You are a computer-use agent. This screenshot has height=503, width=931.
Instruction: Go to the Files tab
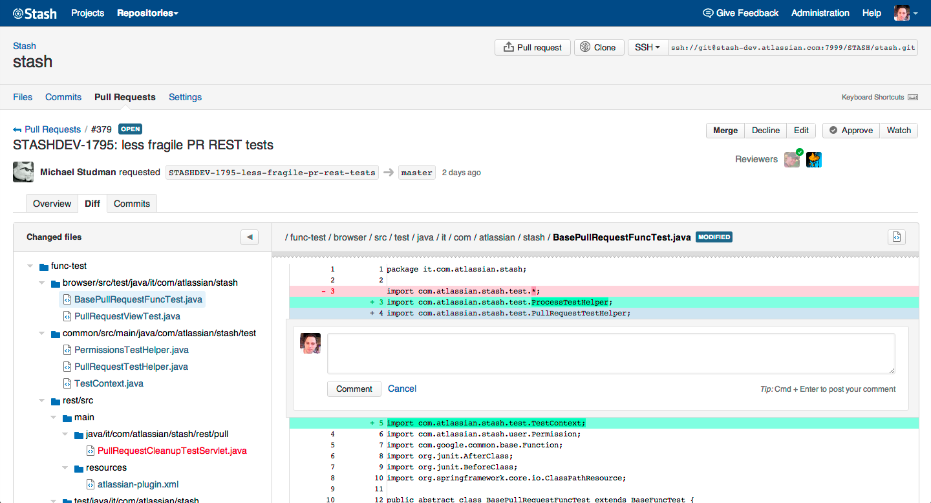pos(23,97)
